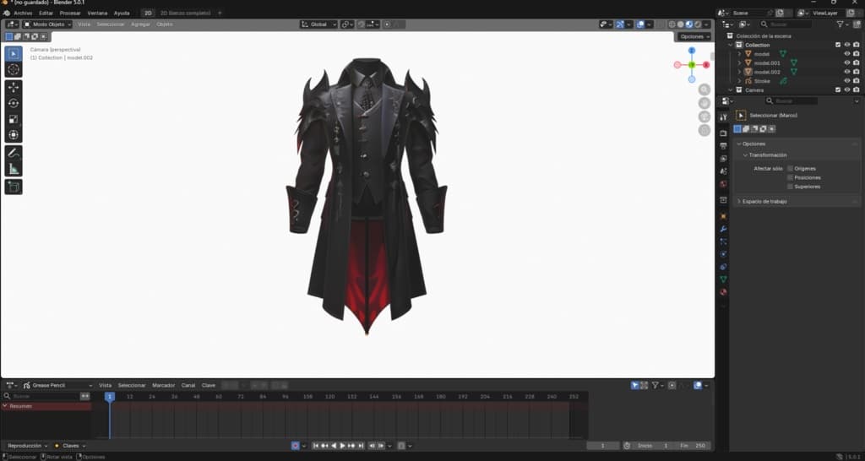
Task: Open the Archivo menu
Action: pyautogui.click(x=23, y=13)
